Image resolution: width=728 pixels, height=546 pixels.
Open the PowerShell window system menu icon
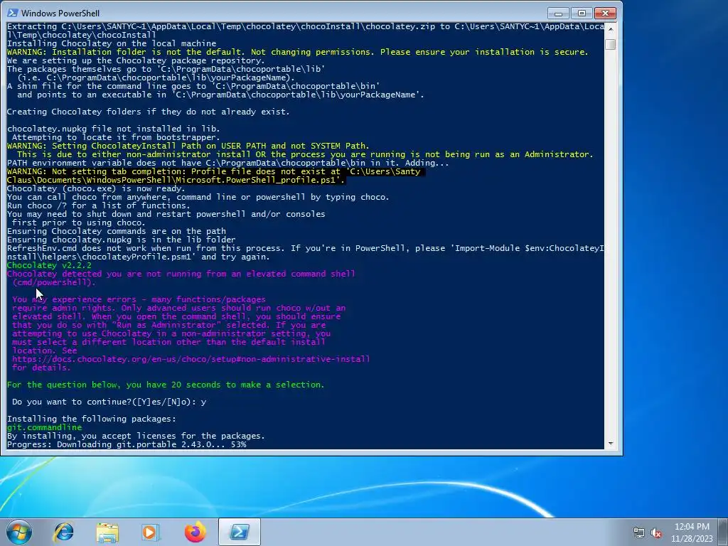[13, 13]
